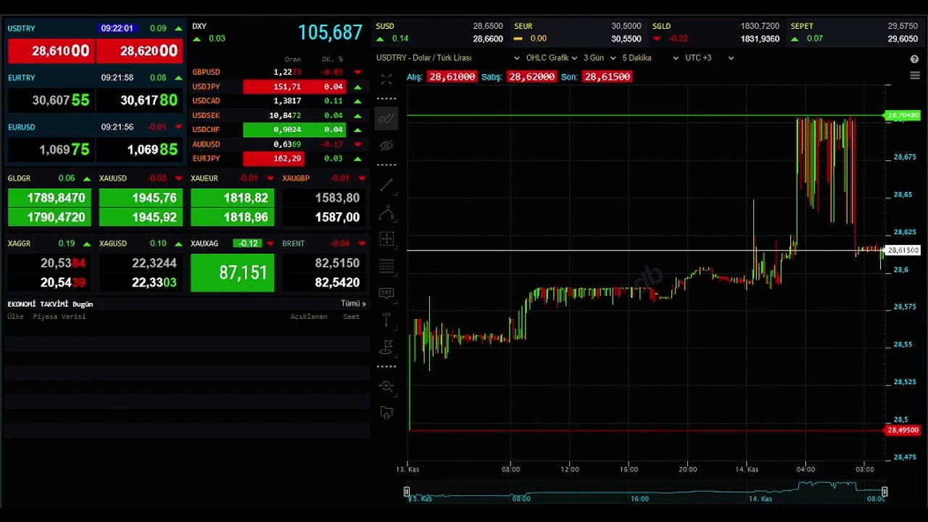The image size is (928, 522).
Task: Select the SEPET ticker tile
Action: click(855, 32)
